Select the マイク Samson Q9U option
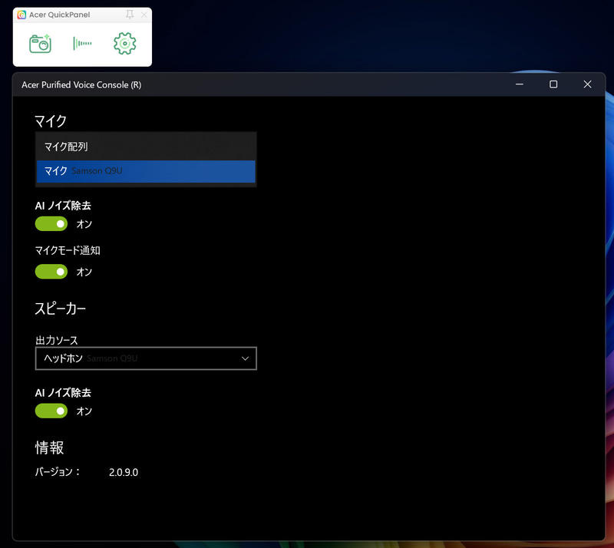The height and width of the screenshot is (548, 614). 146,171
